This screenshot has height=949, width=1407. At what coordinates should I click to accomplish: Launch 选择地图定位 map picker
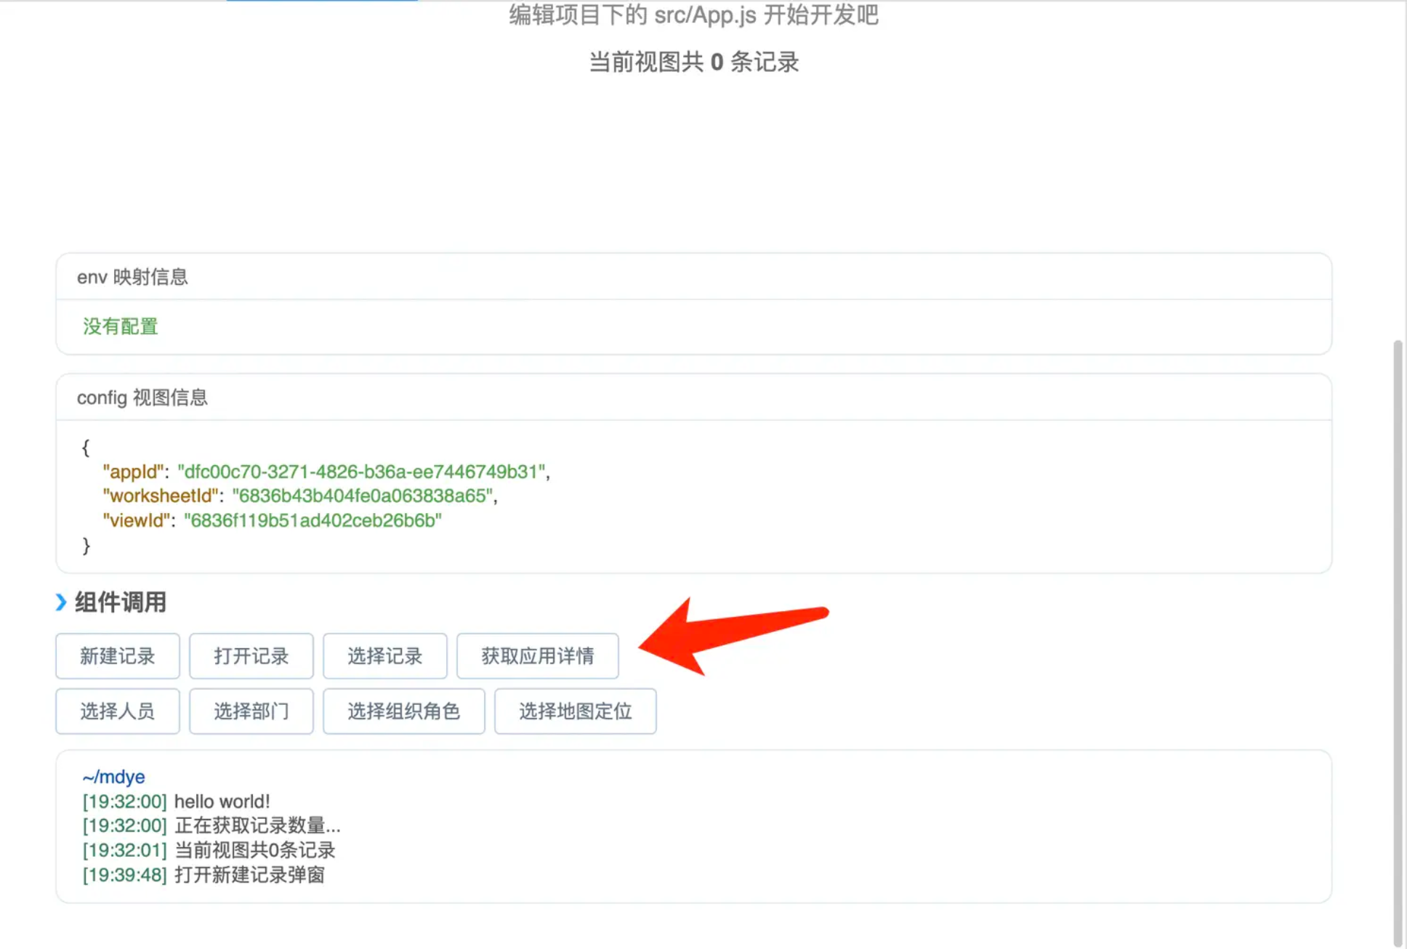click(x=575, y=711)
